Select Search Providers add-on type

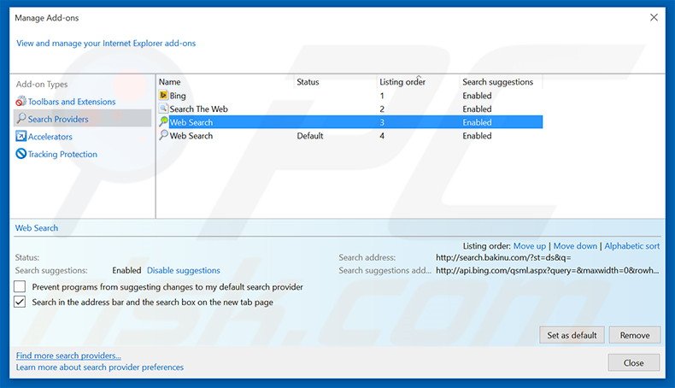coord(82,119)
